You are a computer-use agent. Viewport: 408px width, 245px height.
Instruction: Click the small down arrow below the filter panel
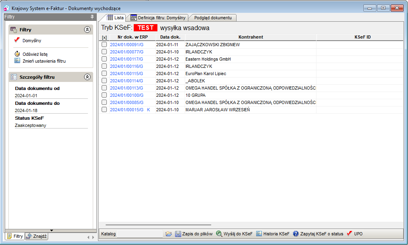coord(51,231)
